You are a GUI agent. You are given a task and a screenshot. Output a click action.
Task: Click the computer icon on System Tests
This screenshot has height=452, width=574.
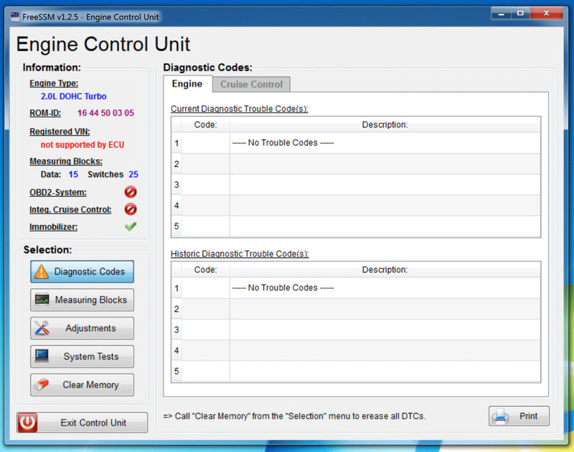[x=42, y=356]
